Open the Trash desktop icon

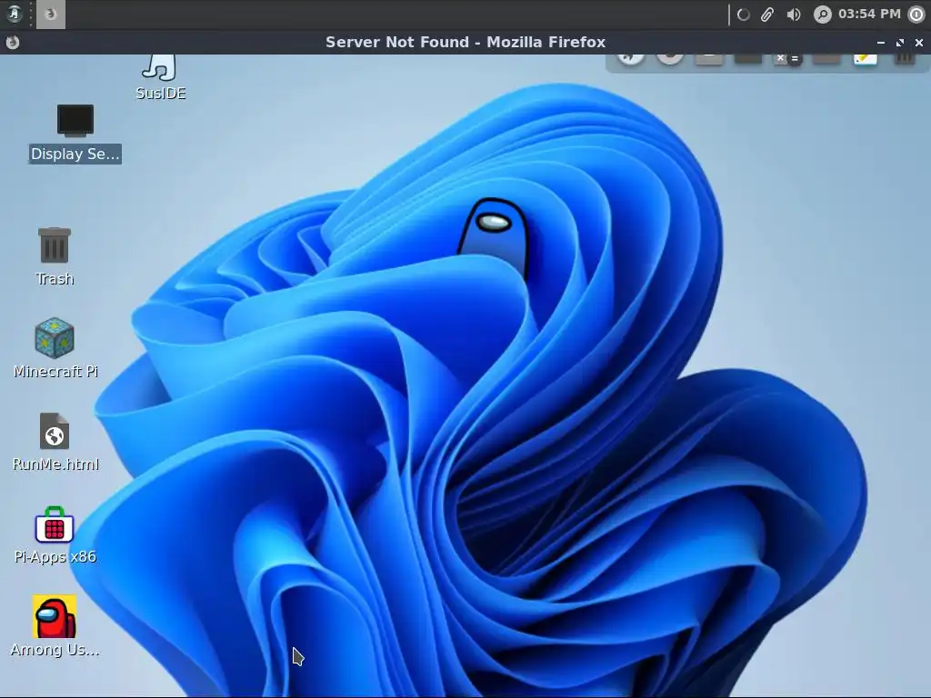(55, 257)
